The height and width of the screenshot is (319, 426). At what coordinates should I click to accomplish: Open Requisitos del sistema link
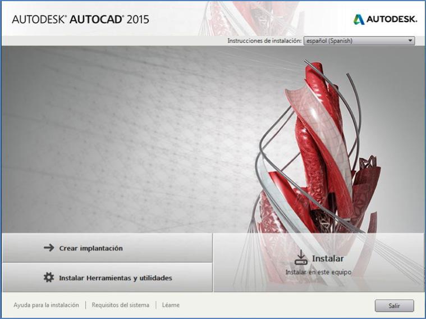point(120,305)
